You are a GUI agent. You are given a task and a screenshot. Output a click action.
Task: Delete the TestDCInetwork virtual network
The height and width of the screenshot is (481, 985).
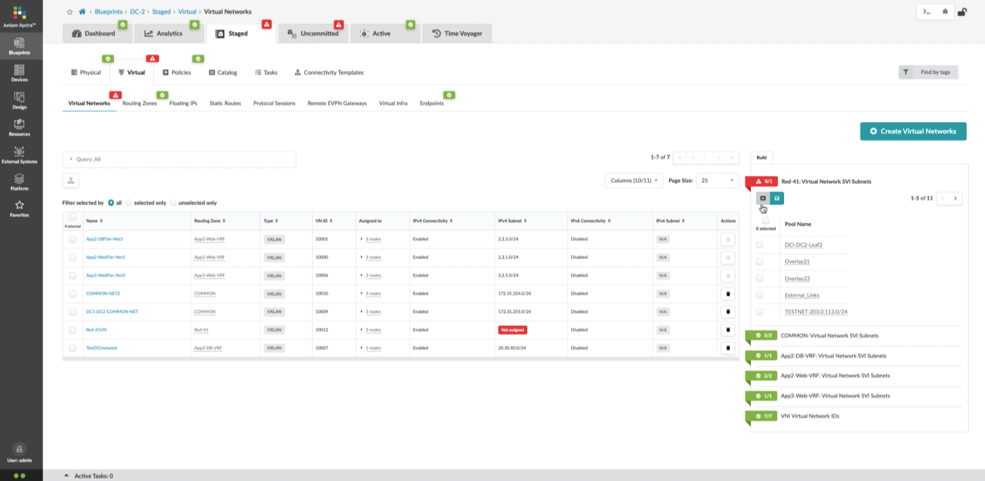pos(728,348)
